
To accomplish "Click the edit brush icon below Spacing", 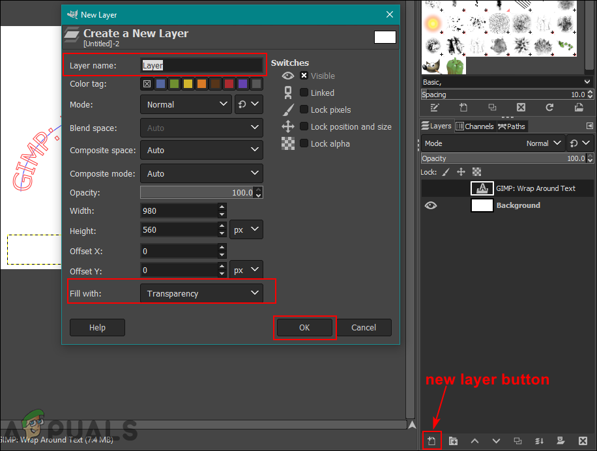I will click(435, 108).
